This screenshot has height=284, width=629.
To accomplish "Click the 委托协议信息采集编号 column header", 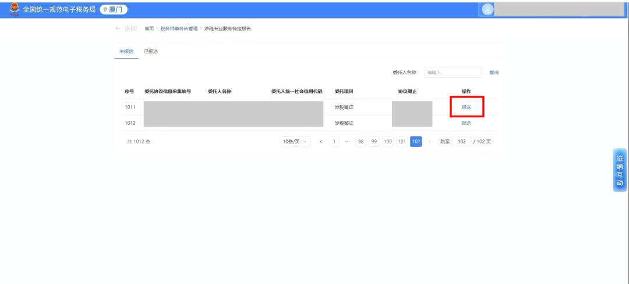I will point(168,92).
